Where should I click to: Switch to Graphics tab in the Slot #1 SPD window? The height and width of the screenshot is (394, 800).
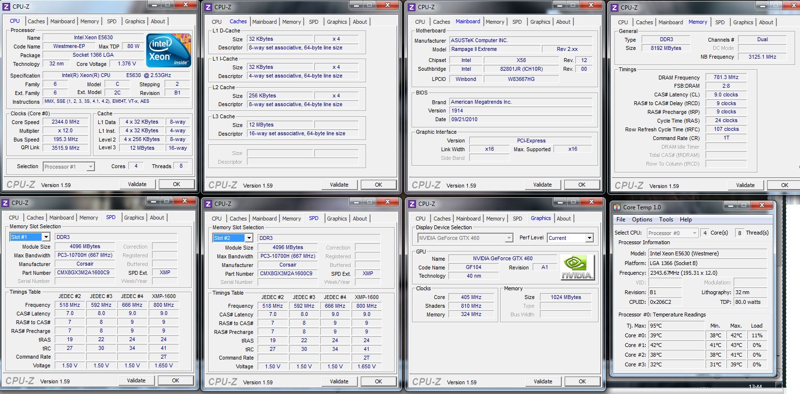pyautogui.click(x=134, y=218)
